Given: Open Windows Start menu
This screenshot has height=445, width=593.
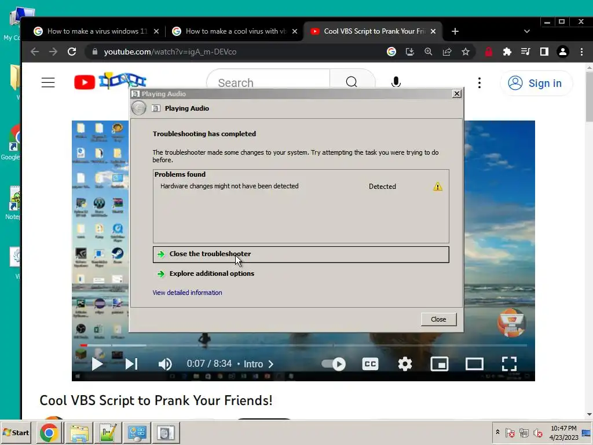Looking at the screenshot, I should pos(16,432).
